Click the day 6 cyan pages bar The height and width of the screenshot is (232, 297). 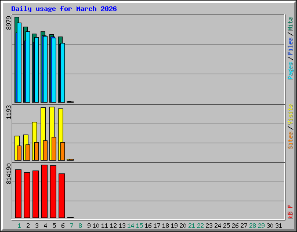click(63, 72)
